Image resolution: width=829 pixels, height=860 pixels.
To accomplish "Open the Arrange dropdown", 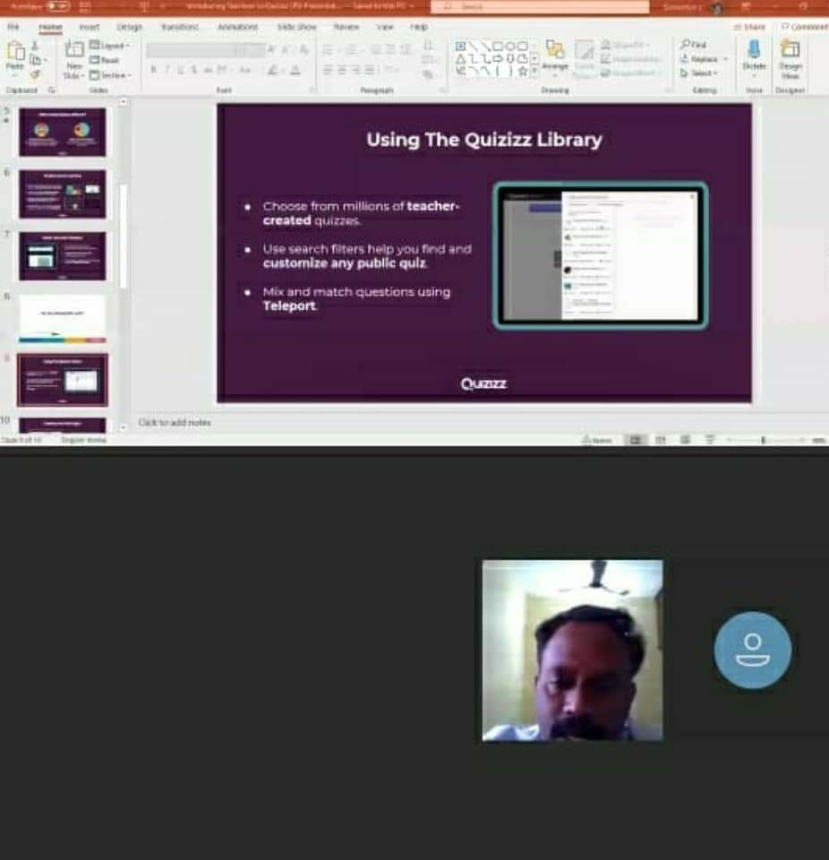I will 555,56.
